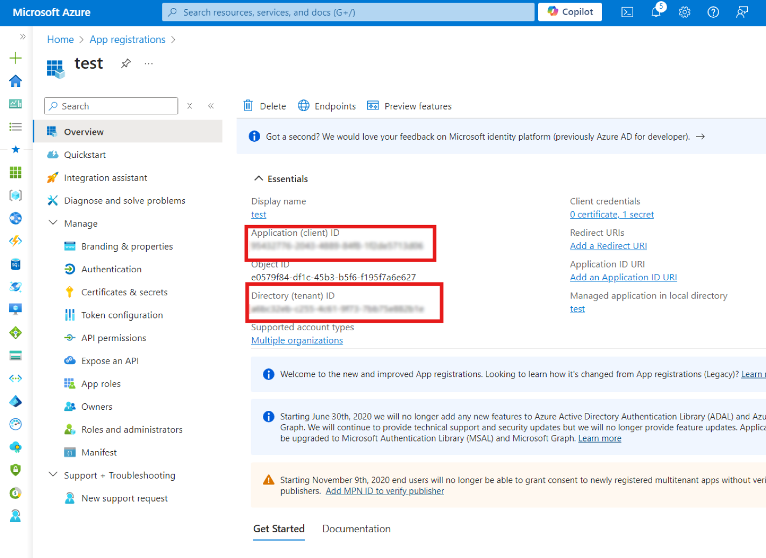Open managed application test link

click(577, 309)
